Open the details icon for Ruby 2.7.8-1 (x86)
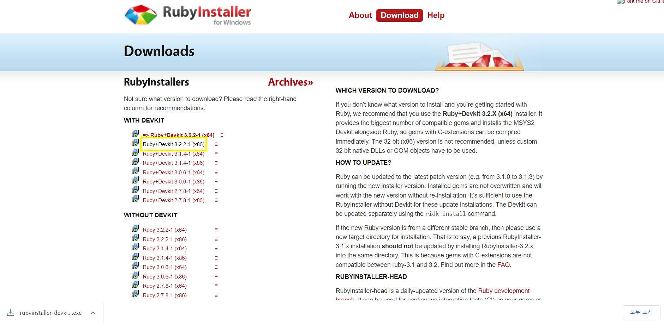 216,295
